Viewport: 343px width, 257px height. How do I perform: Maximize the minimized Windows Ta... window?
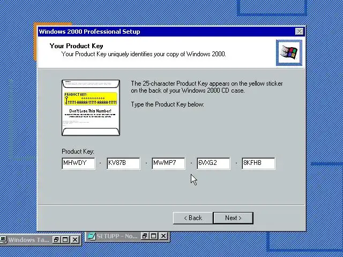point(65,240)
